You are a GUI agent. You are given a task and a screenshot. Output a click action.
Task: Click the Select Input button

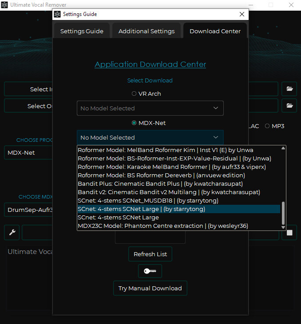28,89
